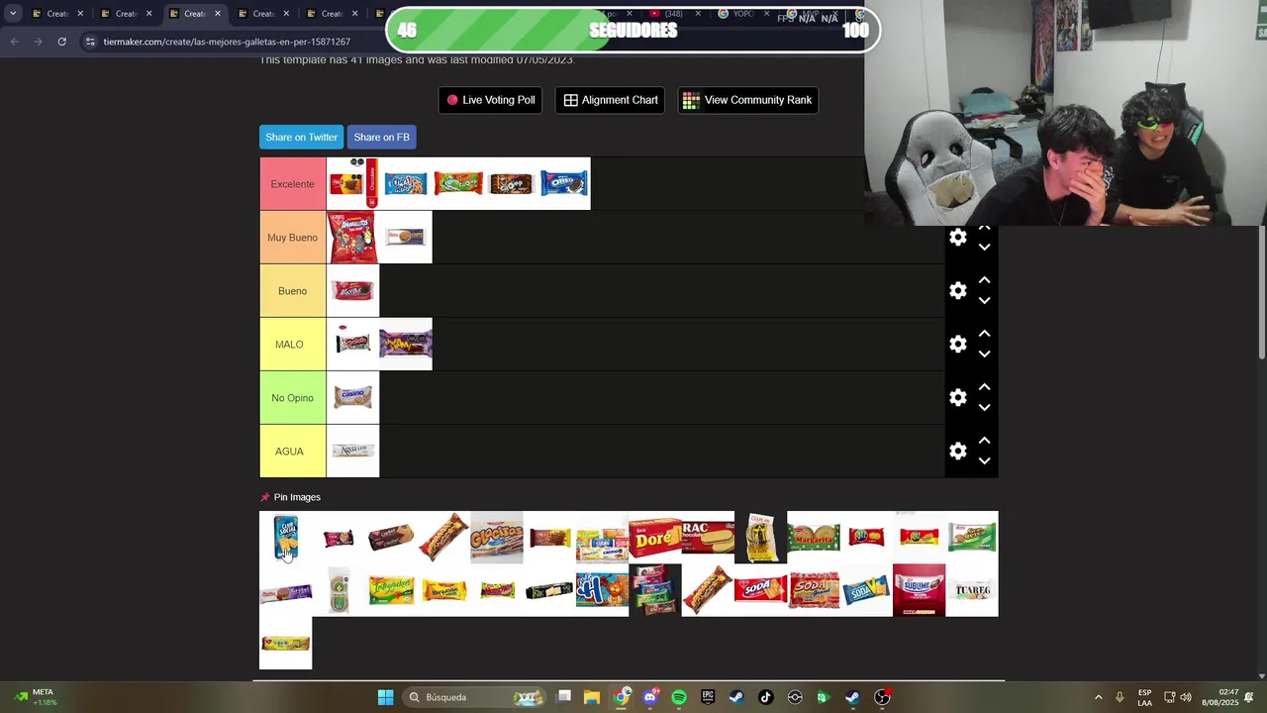Move Bueno row down with arrow
This screenshot has width=1267, height=713.
pos(984,301)
